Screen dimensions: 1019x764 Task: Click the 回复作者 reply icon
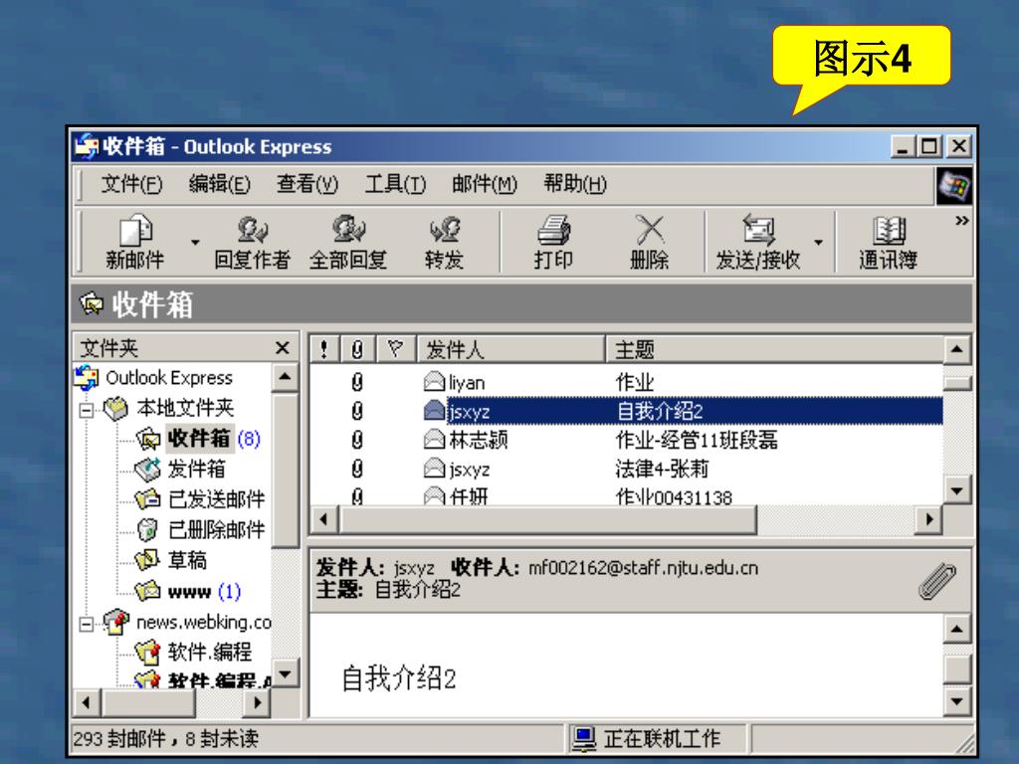(x=252, y=230)
